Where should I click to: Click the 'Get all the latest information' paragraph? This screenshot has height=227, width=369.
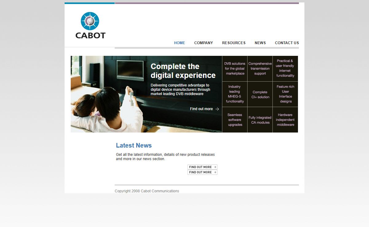[165, 157]
